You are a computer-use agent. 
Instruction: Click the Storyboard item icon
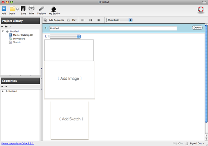(x=11, y=39)
